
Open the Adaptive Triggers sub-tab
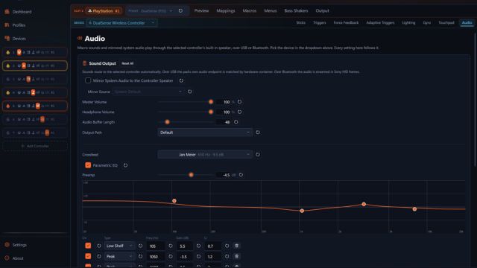pyautogui.click(x=380, y=23)
